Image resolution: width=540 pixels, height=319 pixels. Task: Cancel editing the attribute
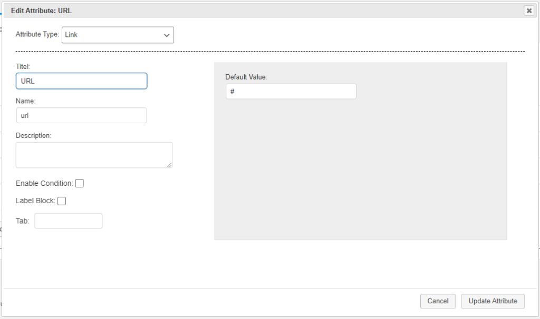(x=438, y=301)
